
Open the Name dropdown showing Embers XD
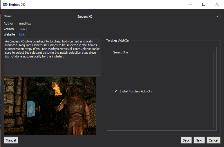(x=148, y=16)
